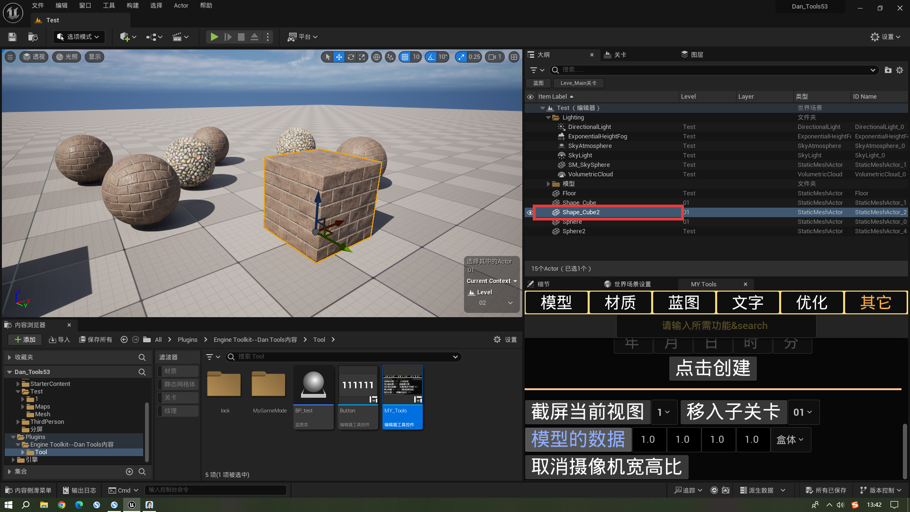The width and height of the screenshot is (910, 512).
Task: Open the 设置 settings menu in top toolbar
Action: tap(886, 37)
